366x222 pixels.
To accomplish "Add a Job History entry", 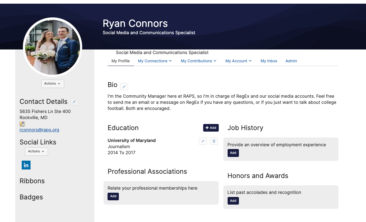I will pyautogui.click(x=233, y=153).
